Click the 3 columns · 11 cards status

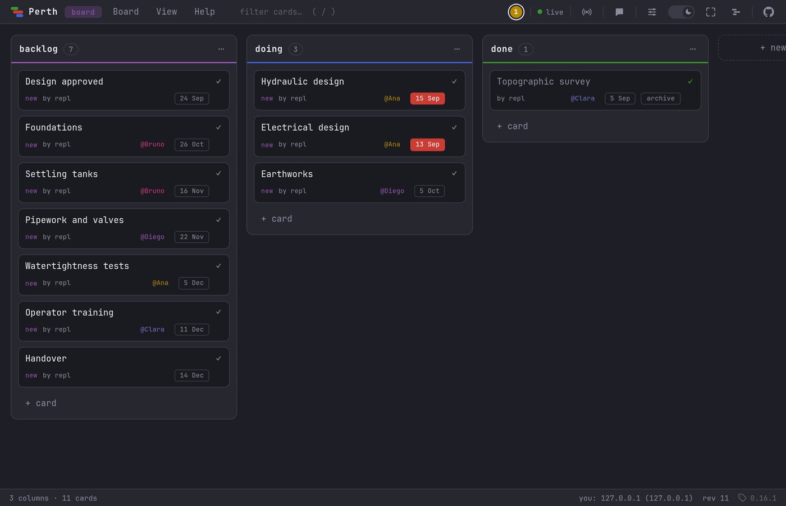click(53, 498)
